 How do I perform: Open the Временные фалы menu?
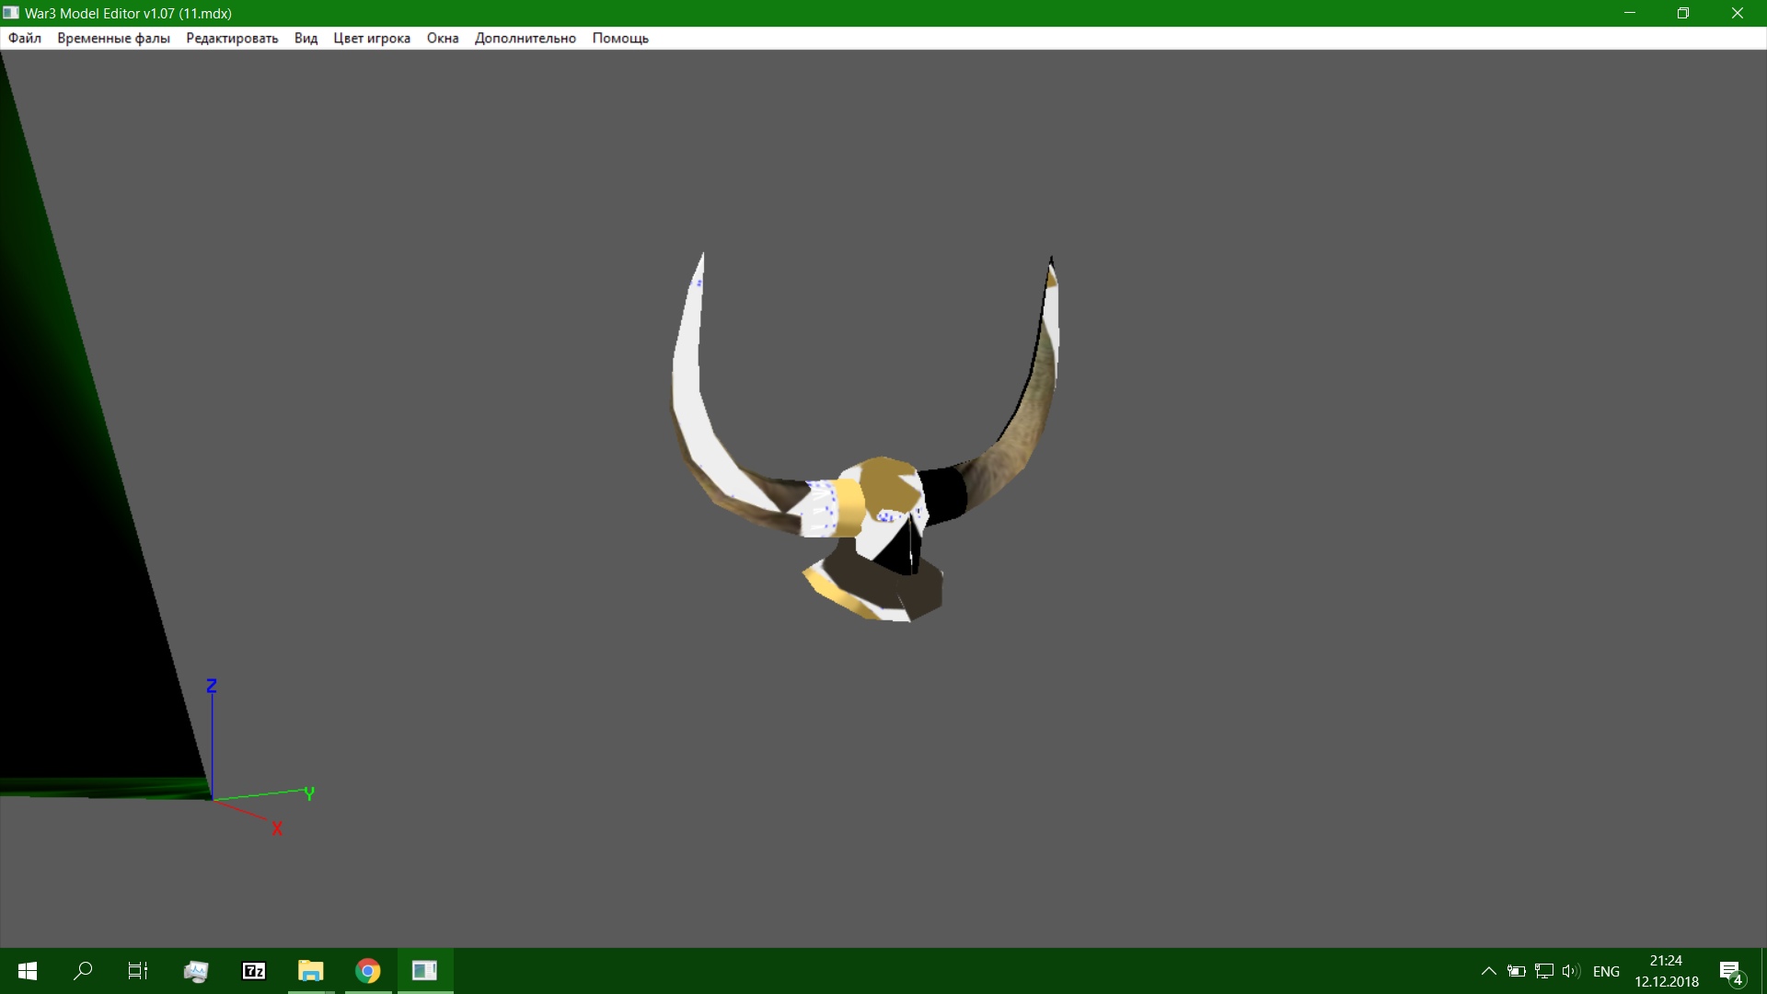click(x=113, y=38)
